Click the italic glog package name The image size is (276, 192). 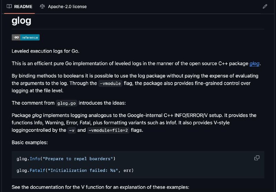pos(37,115)
